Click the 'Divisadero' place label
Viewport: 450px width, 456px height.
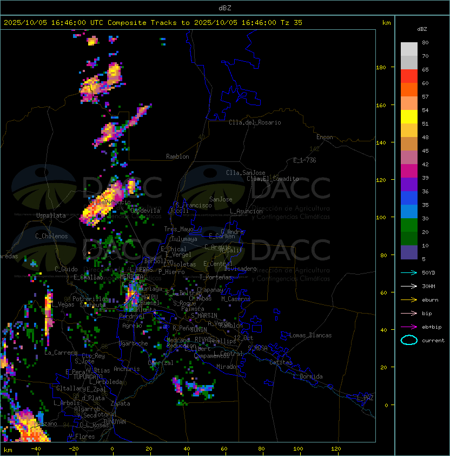coord(241,269)
